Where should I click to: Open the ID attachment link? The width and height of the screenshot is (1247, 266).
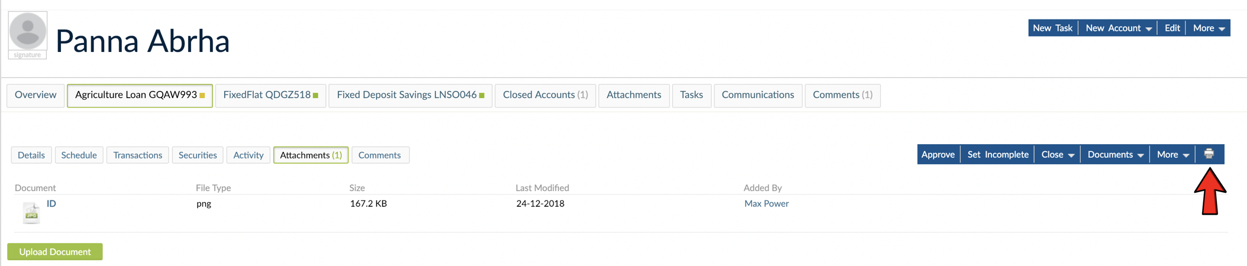51,203
